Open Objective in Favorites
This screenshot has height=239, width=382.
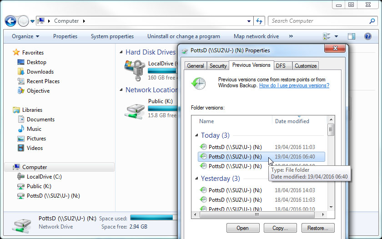click(x=38, y=91)
